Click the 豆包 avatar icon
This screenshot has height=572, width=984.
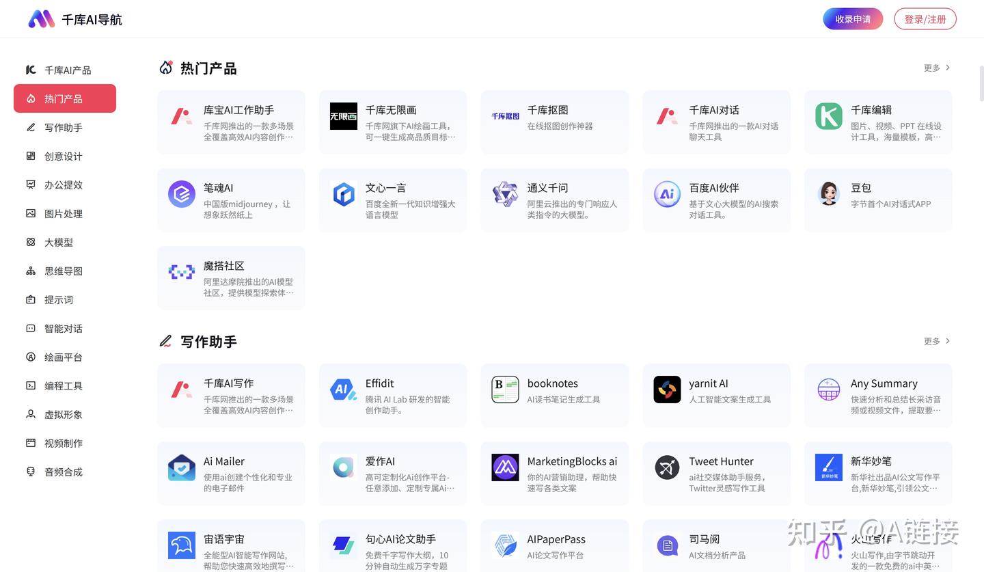[x=829, y=194]
